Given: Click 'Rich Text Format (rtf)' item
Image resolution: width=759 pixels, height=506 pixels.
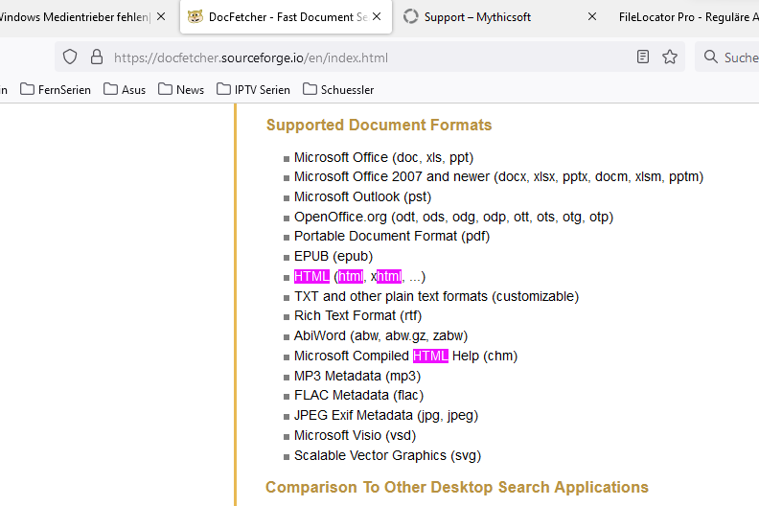Looking at the screenshot, I should (358, 315).
